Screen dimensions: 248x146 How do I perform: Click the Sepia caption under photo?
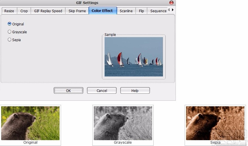click(x=215, y=142)
